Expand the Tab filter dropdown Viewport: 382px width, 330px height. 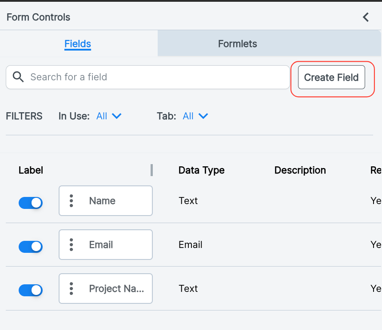tap(195, 116)
